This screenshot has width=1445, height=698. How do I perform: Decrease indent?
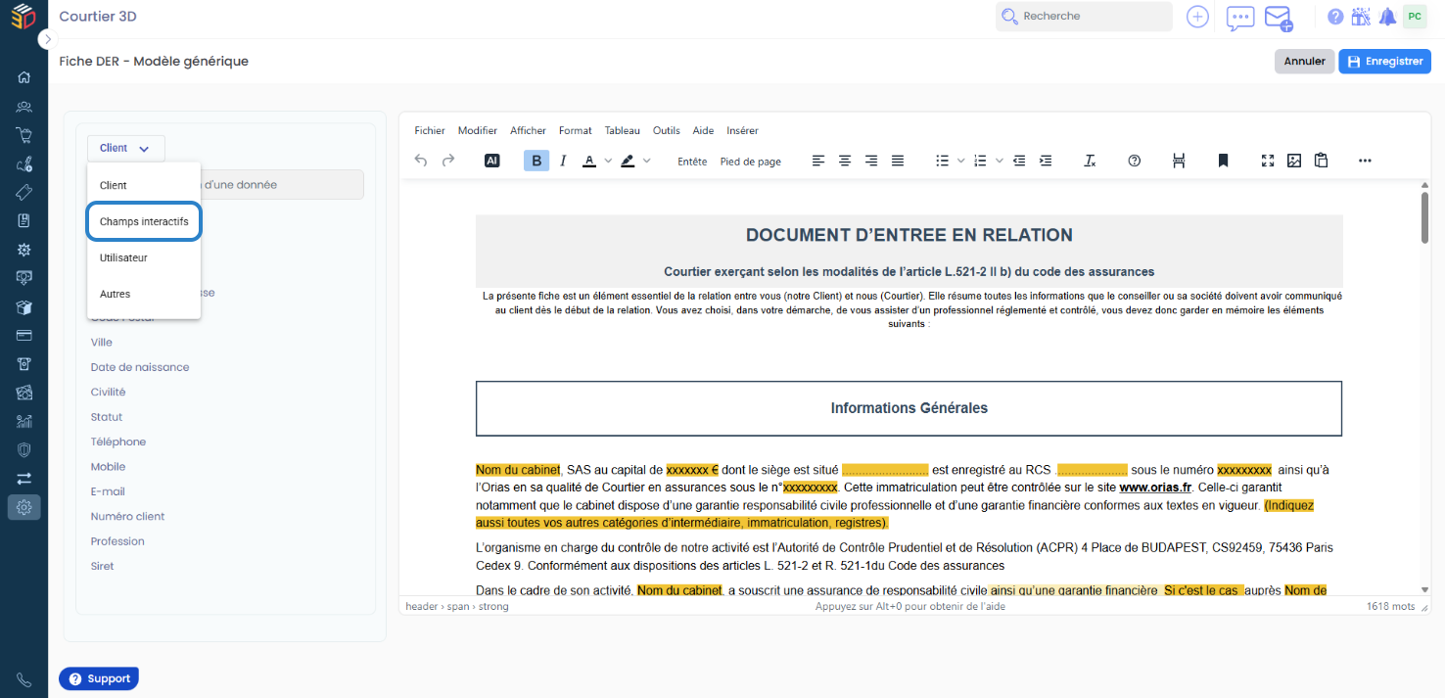pyautogui.click(x=1019, y=161)
